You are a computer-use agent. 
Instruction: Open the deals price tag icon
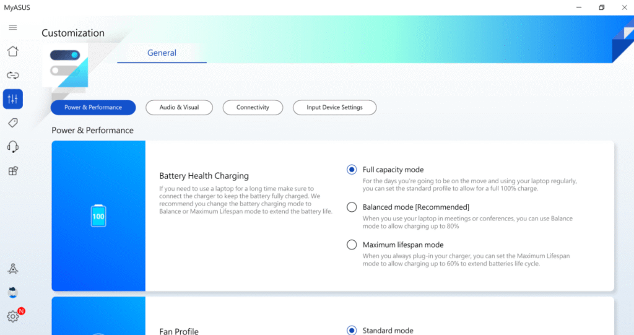[x=13, y=123]
